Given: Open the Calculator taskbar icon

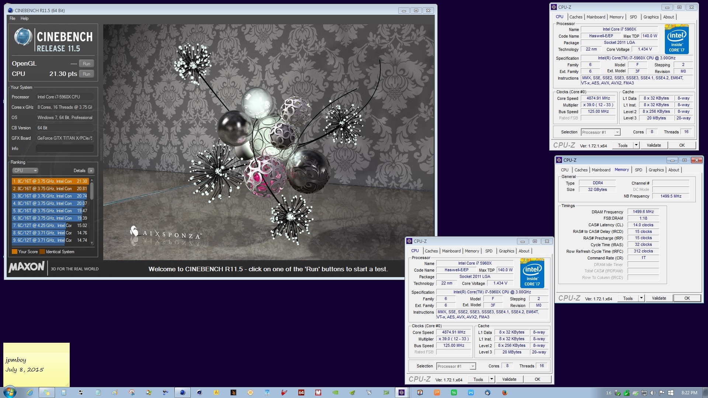Looking at the screenshot, I should [x=64, y=392].
